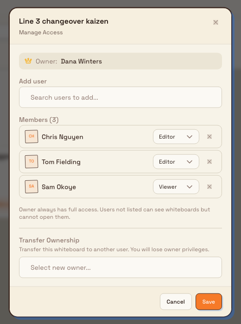The height and width of the screenshot is (324, 241).
Task: Click the Add user label
Action: [x=33, y=81]
